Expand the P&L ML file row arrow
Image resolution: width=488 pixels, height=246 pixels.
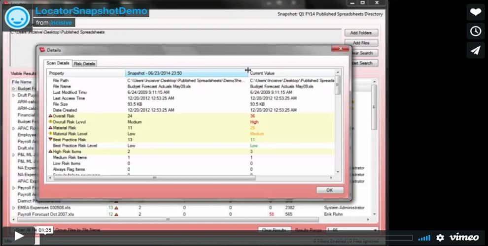pyautogui.click(x=13, y=154)
